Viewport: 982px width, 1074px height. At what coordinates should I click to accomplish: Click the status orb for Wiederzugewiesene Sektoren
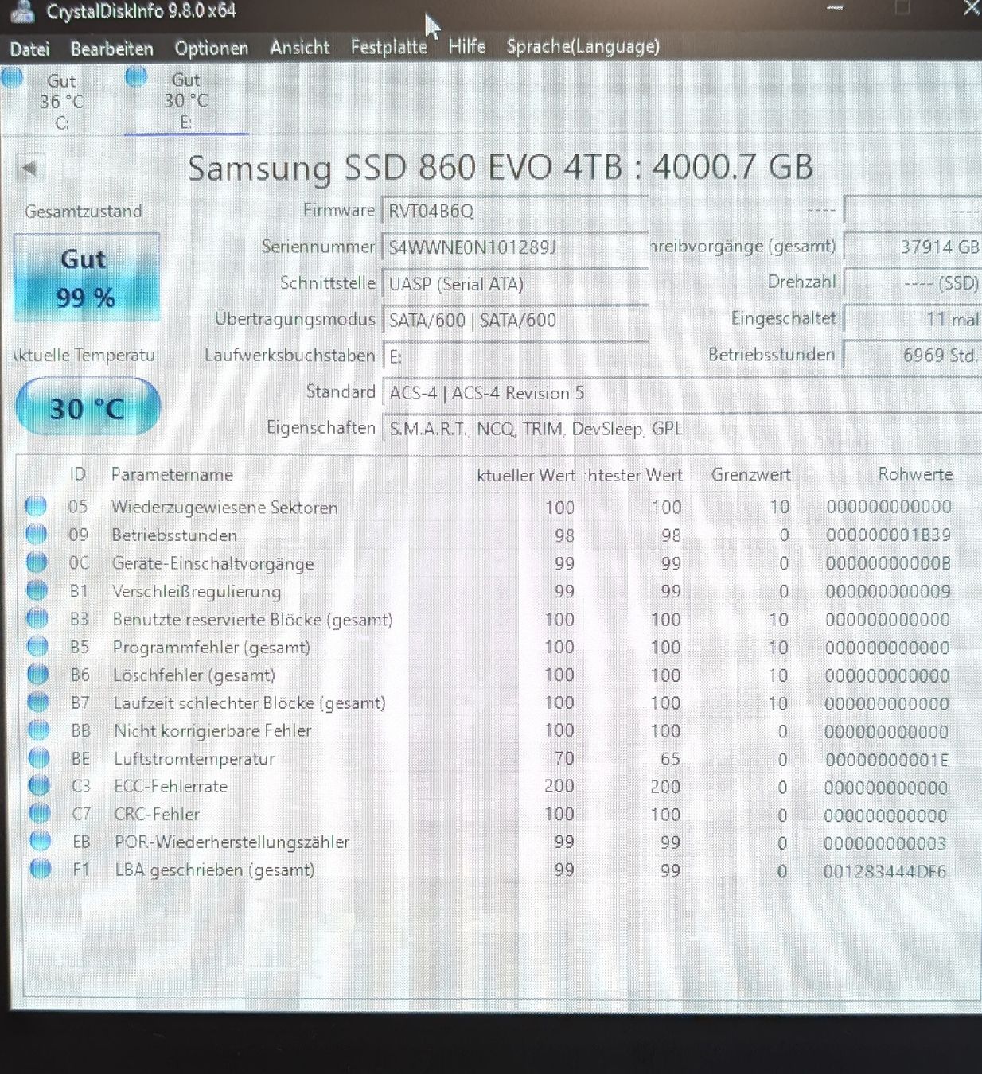point(36,506)
